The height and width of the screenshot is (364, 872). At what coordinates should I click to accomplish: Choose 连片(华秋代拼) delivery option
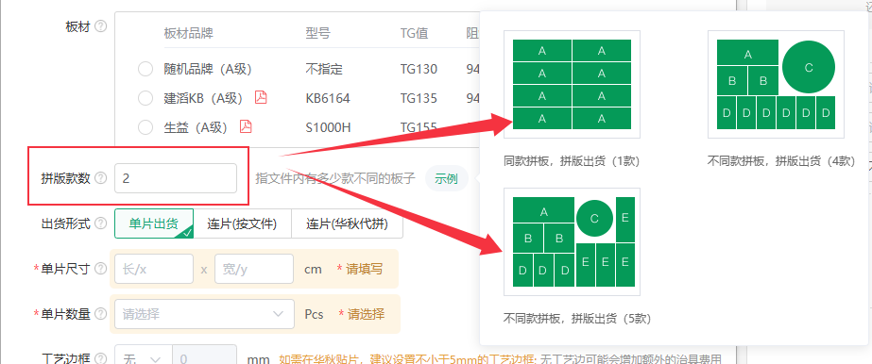click(x=347, y=223)
